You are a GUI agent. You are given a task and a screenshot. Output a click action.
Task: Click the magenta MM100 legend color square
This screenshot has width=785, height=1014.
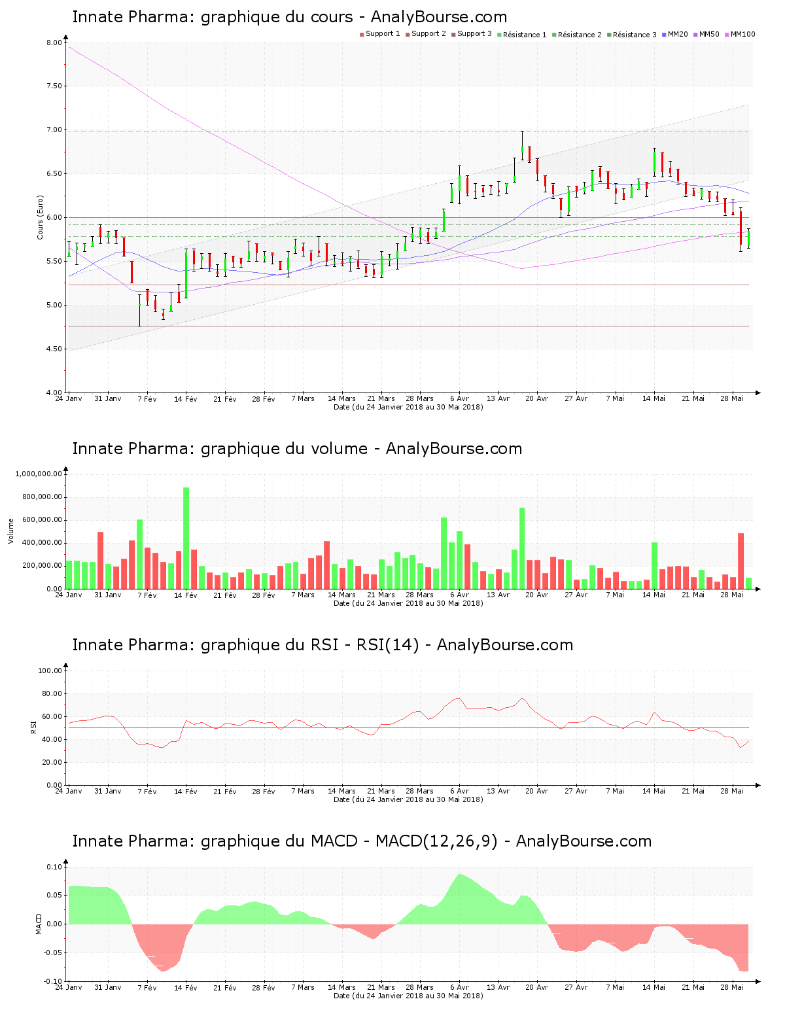[x=727, y=35]
